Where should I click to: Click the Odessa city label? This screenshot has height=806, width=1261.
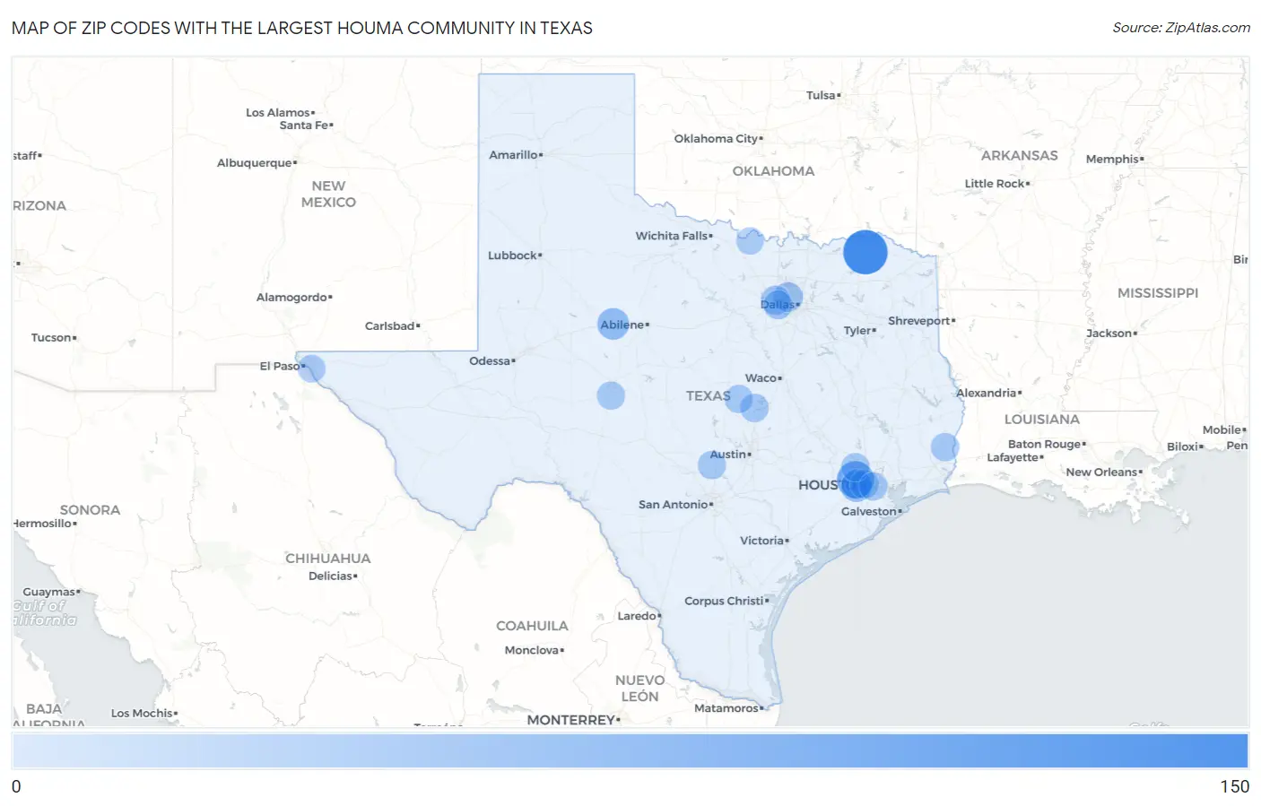click(490, 361)
